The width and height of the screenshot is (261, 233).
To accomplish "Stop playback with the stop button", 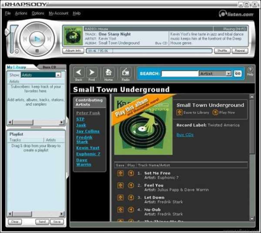I will (x=37, y=51).
